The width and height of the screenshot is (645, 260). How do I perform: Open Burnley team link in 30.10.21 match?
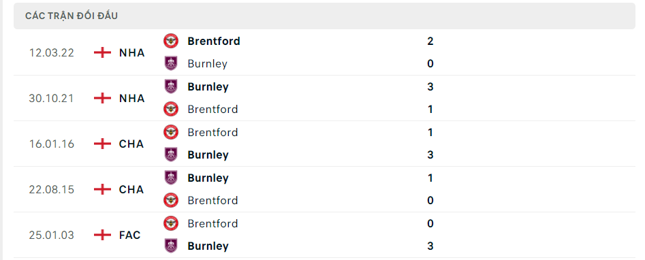pos(208,87)
